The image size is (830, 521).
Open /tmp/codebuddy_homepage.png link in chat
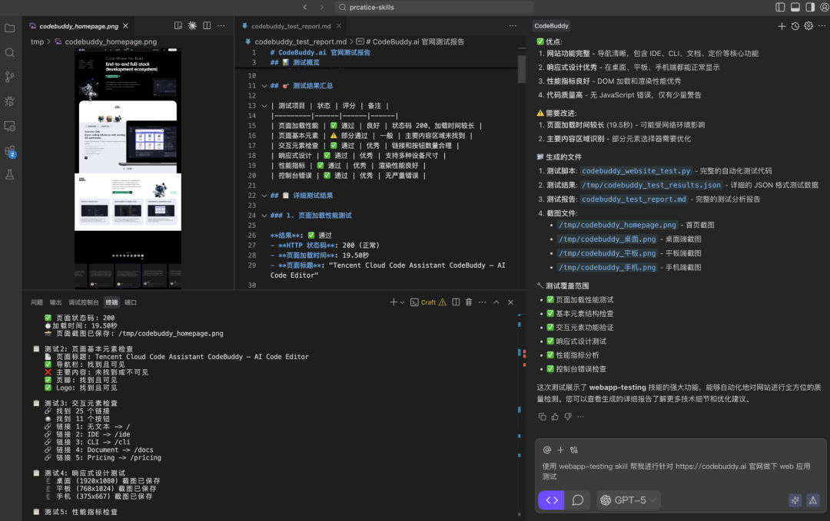pos(617,225)
